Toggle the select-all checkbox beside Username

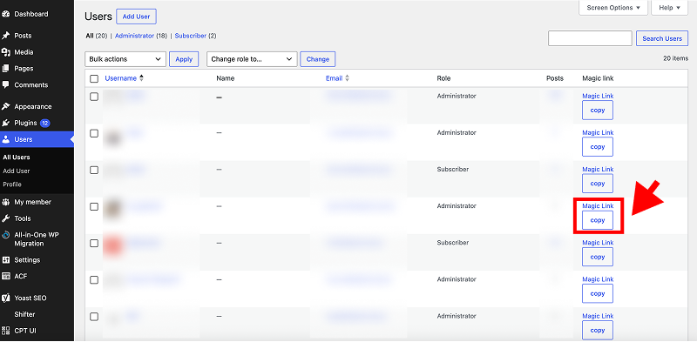click(x=94, y=78)
